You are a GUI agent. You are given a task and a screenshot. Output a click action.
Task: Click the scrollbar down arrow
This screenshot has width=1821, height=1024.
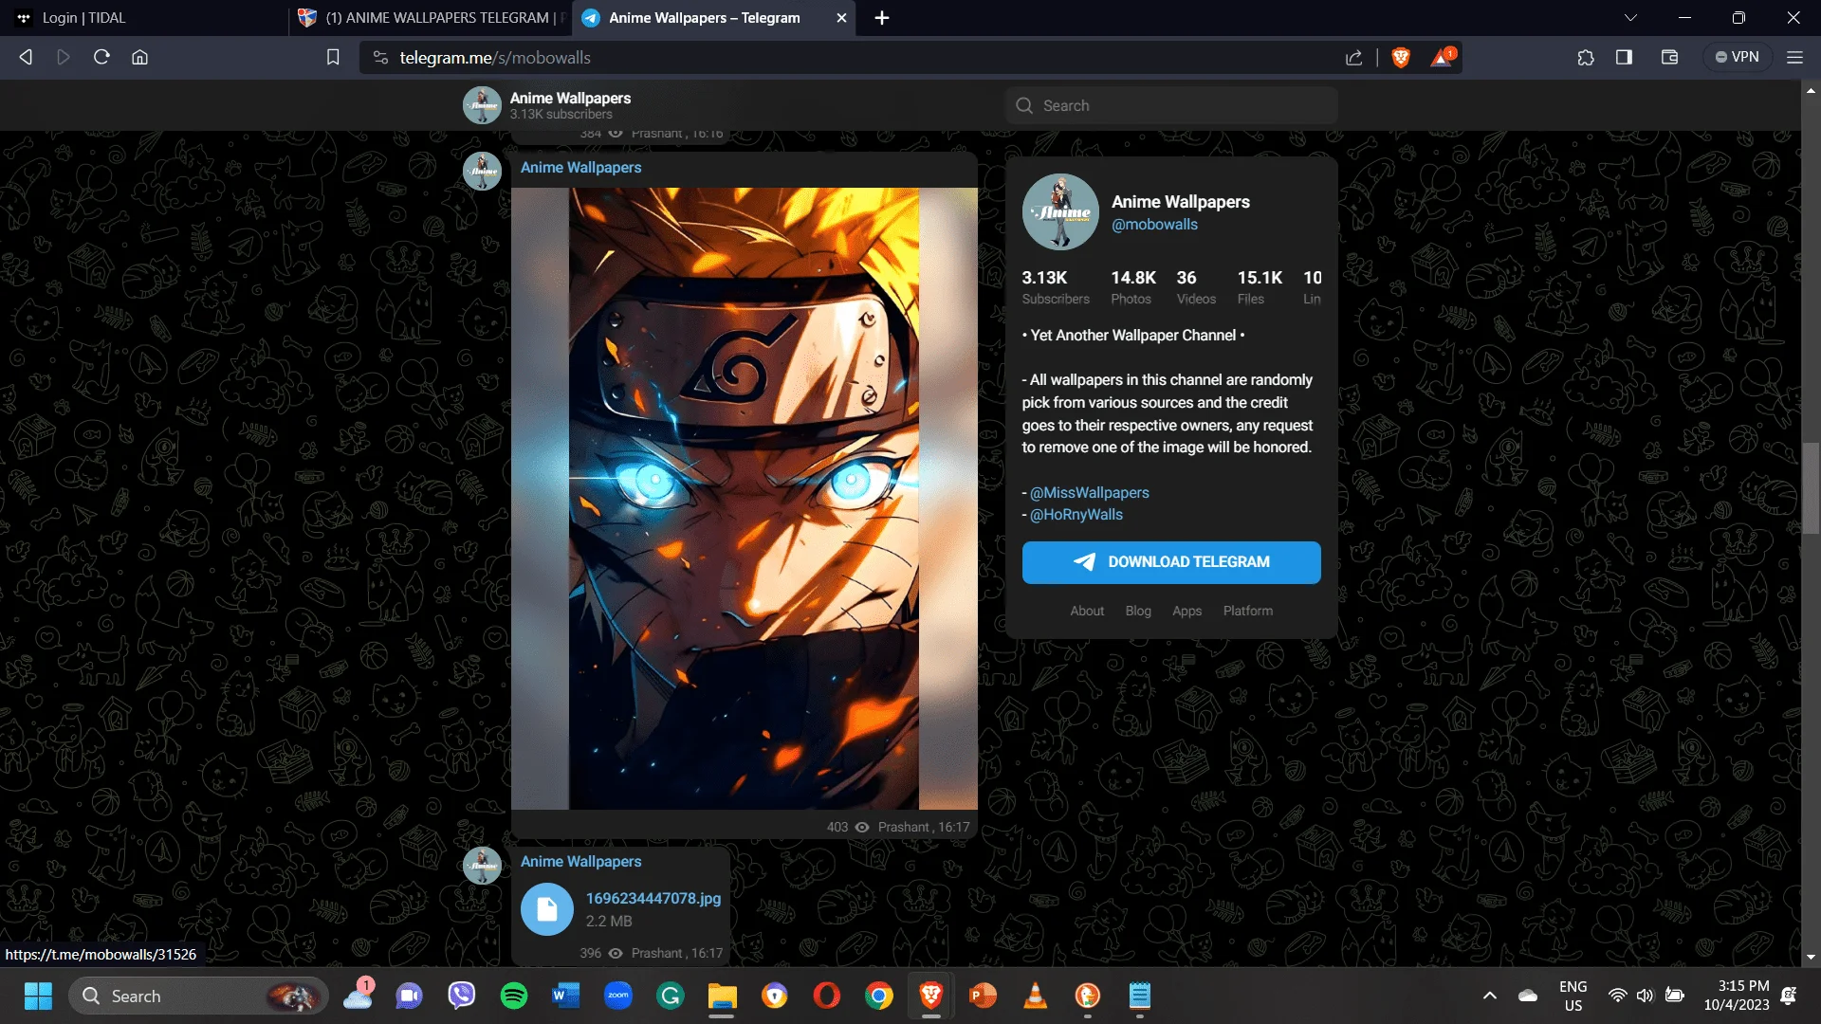(1811, 958)
